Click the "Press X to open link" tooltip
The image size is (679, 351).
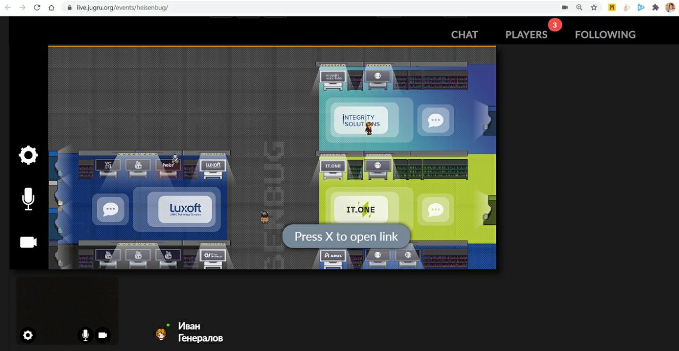tap(346, 236)
